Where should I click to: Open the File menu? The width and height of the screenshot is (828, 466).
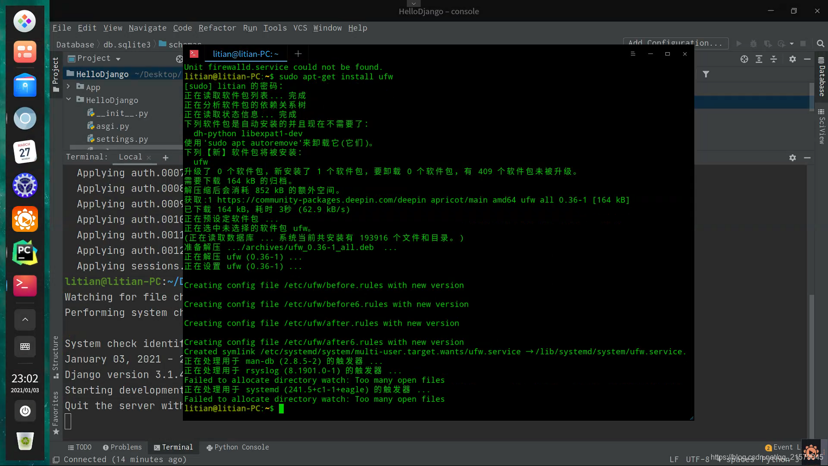[x=62, y=28]
